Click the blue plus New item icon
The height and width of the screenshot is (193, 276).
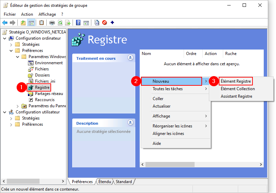pyautogui.click(x=112, y=23)
